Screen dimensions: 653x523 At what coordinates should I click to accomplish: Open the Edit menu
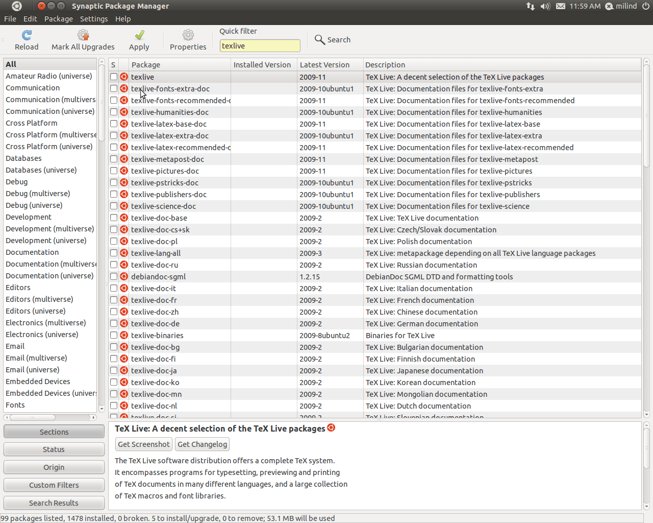pos(30,18)
